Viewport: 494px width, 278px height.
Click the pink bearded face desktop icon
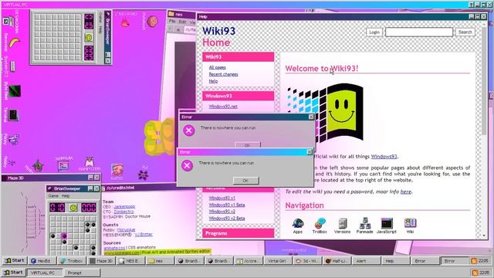coord(117,170)
